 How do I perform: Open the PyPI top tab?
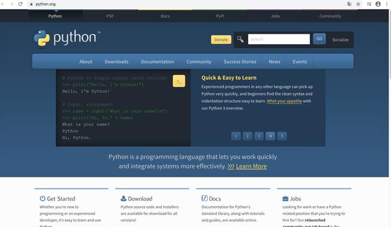click(x=220, y=16)
